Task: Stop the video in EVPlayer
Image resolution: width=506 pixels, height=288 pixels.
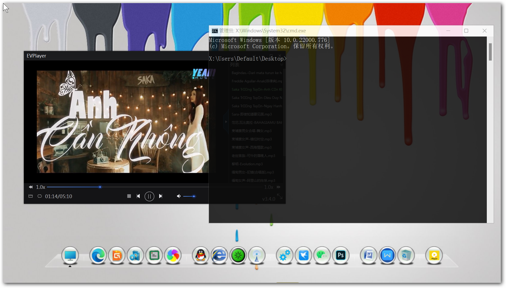Action: point(129,196)
